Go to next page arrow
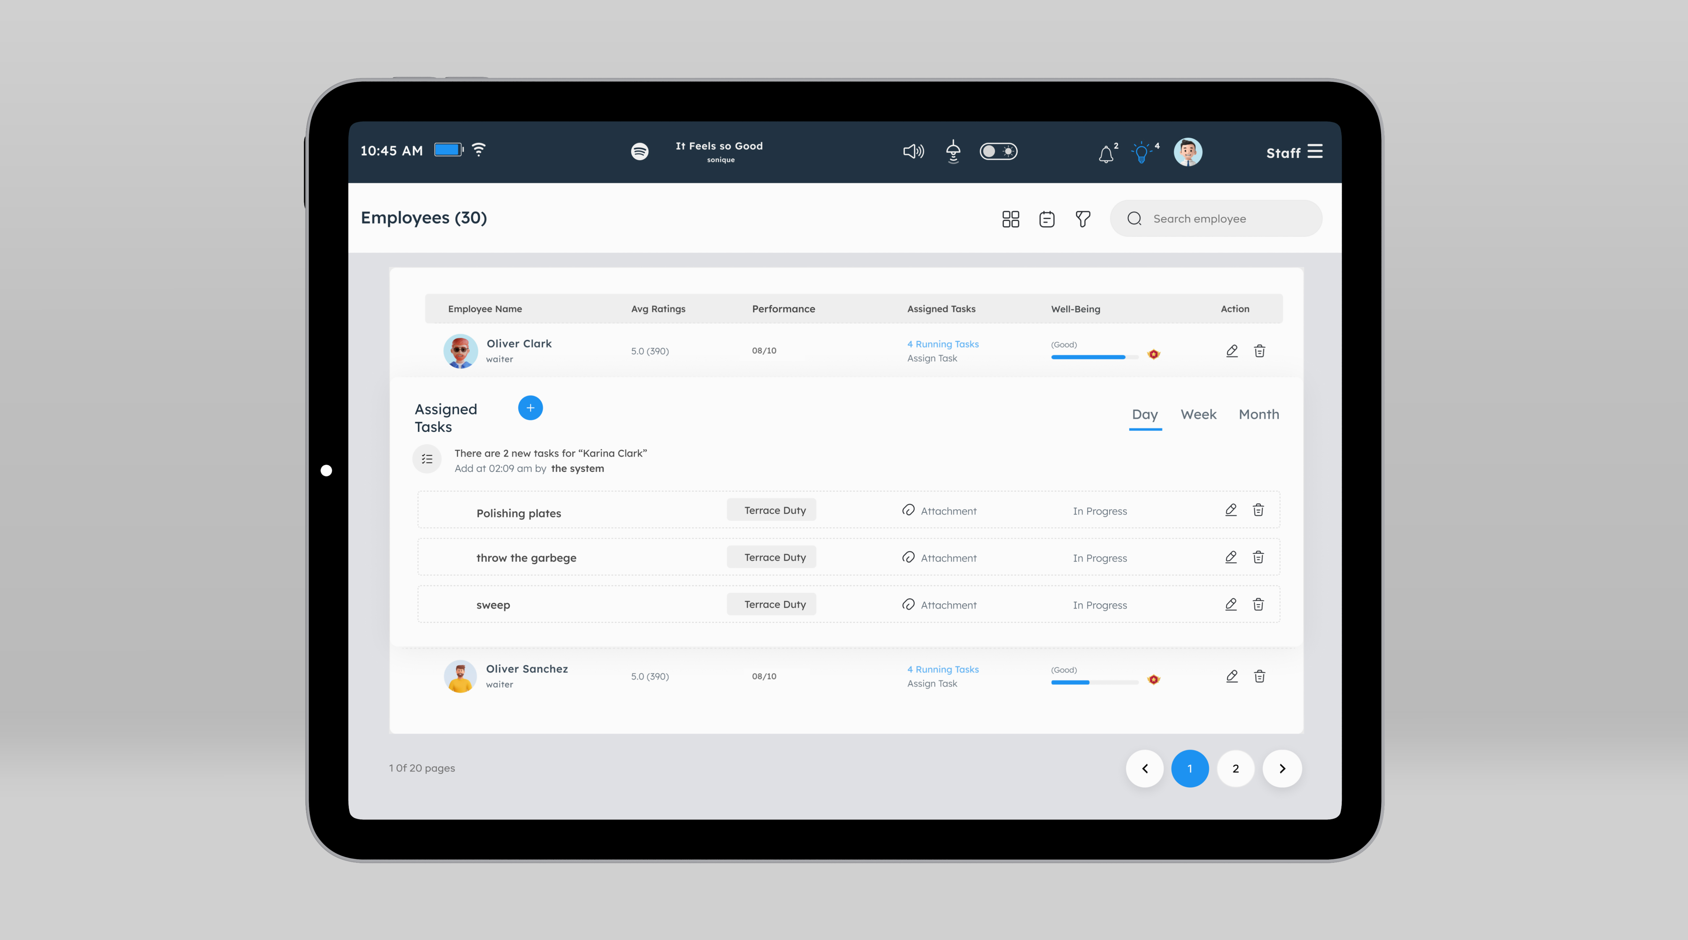This screenshot has width=1688, height=940. click(1282, 769)
